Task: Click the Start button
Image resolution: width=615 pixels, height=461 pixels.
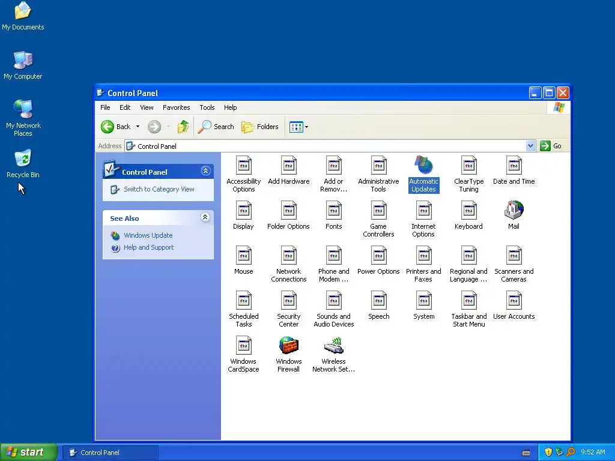Action: (28, 453)
